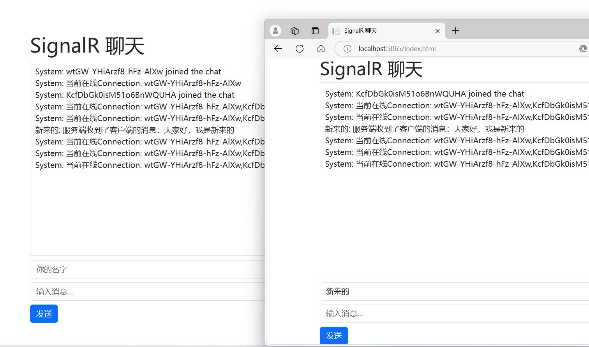Click 'wtGW-YHiArzf8-hFz-AlXw joined the chat' message

point(128,72)
